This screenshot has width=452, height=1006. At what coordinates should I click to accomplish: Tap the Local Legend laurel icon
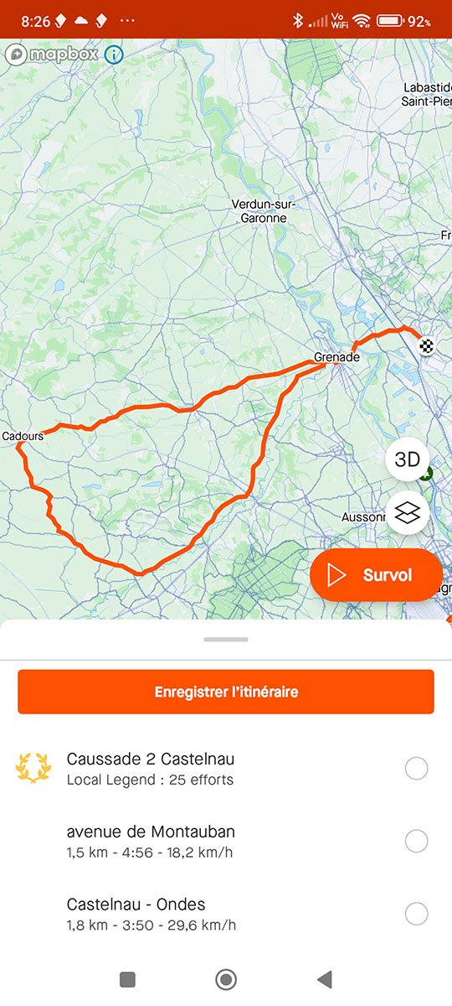(x=33, y=768)
